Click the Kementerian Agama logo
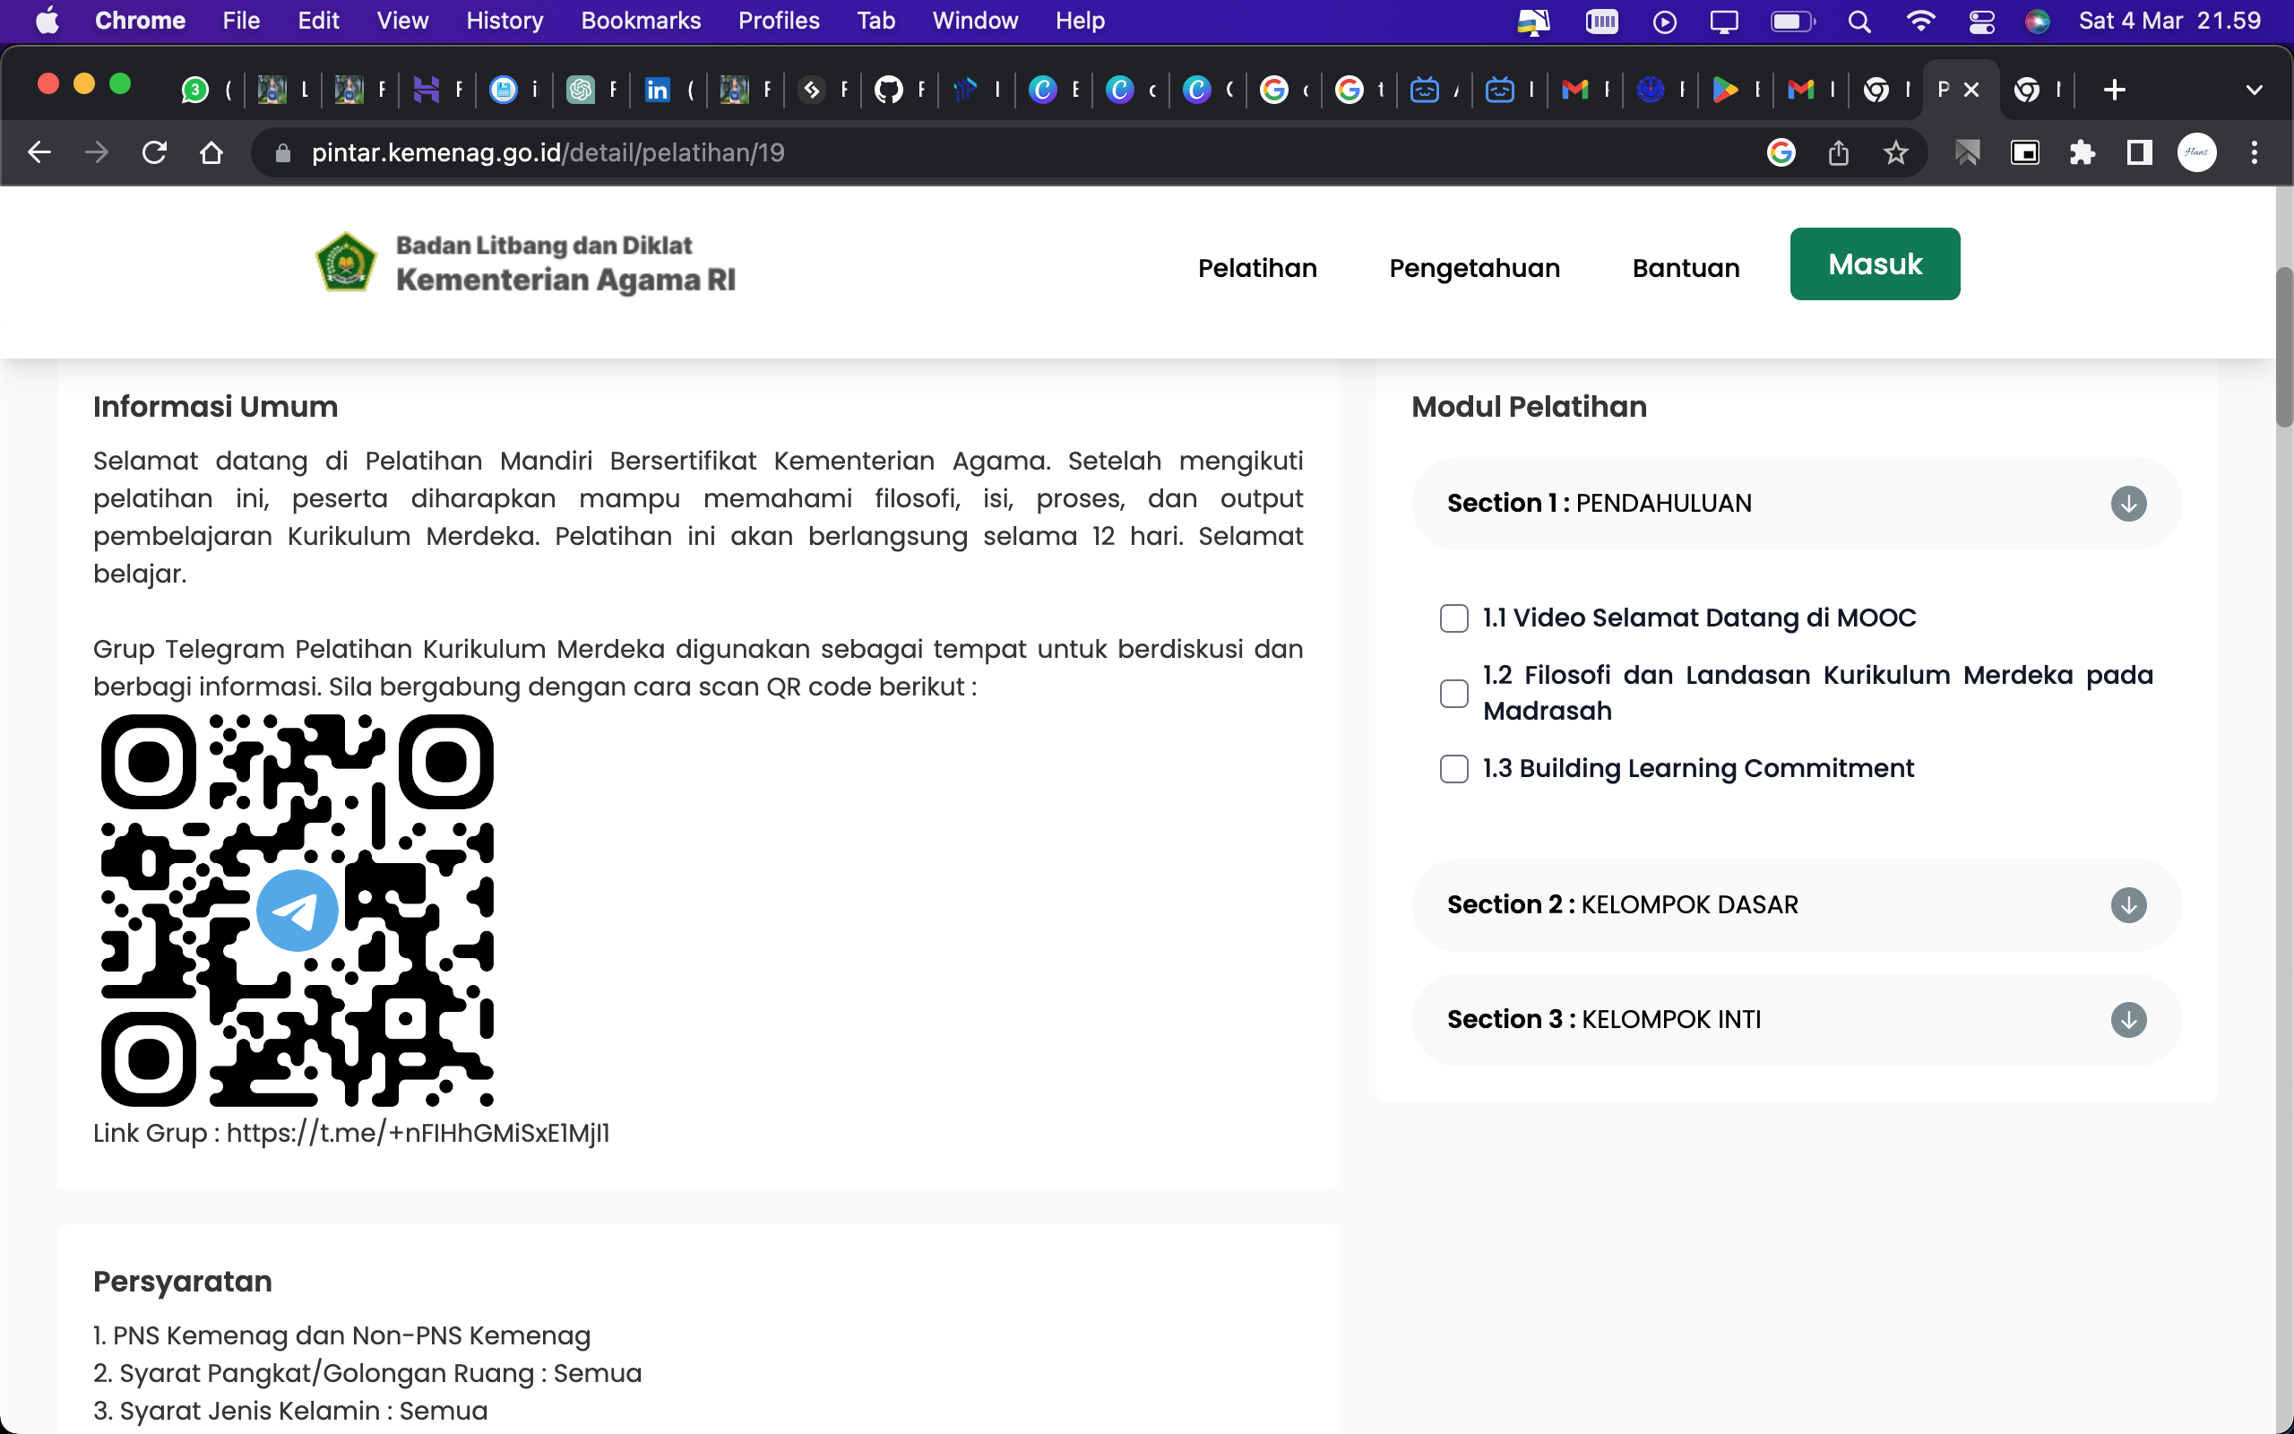2294x1434 pixels. click(x=346, y=263)
